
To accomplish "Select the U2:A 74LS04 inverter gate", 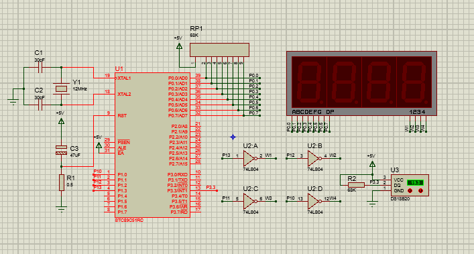I will click(x=249, y=159).
